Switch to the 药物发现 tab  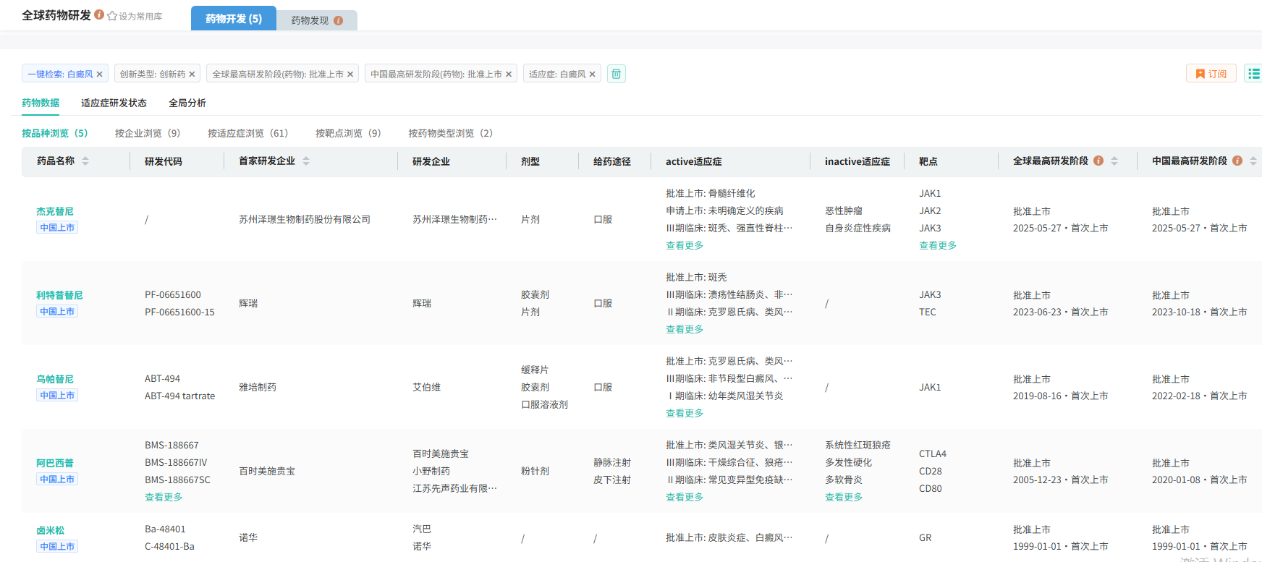pyautogui.click(x=310, y=20)
